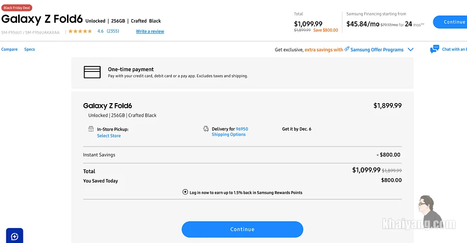Change delivery zip code 96950
Image resolution: width=467 pixels, height=243 pixels.
point(242,129)
